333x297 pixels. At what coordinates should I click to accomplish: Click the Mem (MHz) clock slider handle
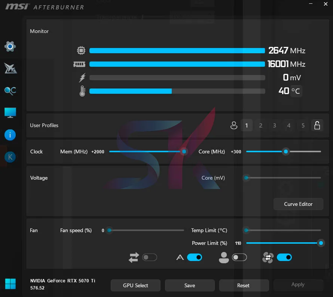click(184, 151)
